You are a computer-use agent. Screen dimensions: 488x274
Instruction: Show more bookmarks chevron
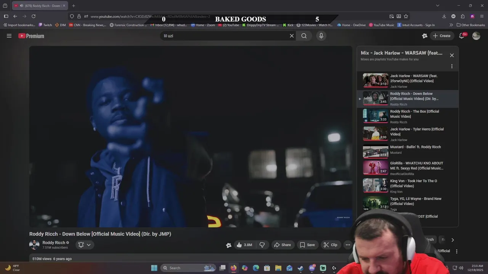tap(451, 25)
